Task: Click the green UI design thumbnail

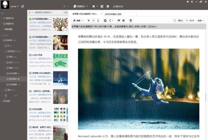Action: tap(60, 61)
